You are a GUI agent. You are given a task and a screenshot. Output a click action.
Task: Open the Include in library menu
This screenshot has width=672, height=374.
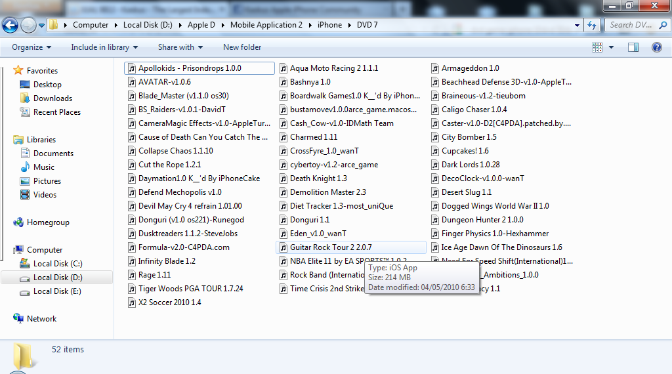click(x=104, y=47)
